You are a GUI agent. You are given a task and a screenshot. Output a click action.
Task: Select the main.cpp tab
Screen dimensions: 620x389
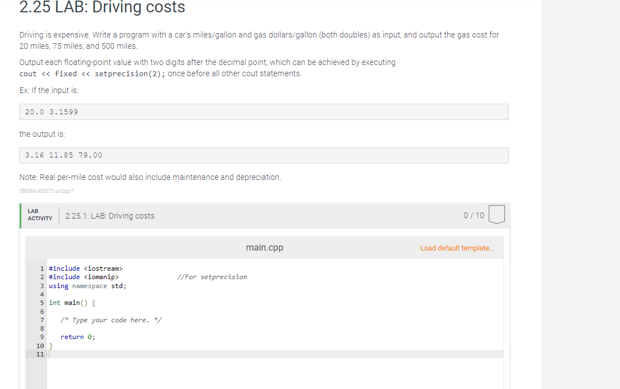(x=264, y=247)
